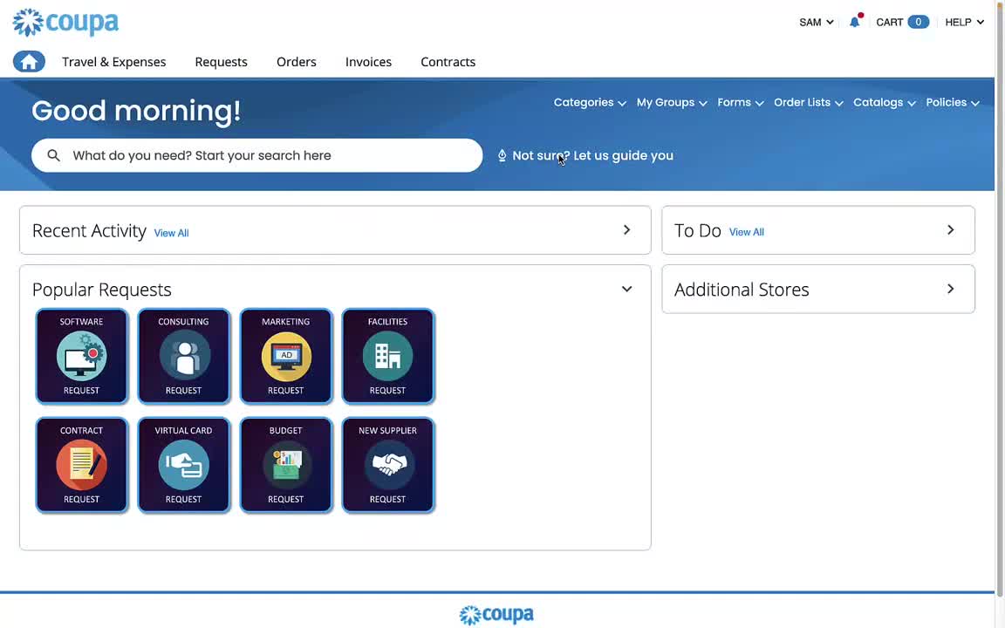Click View All next to To Do
The height and width of the screenshot is (628, 1005).
pyautogui.click(x=747, y=232)
